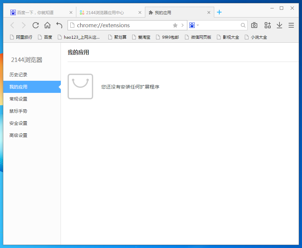Open the search engine dropdown arrow

[x=198, y=25]
